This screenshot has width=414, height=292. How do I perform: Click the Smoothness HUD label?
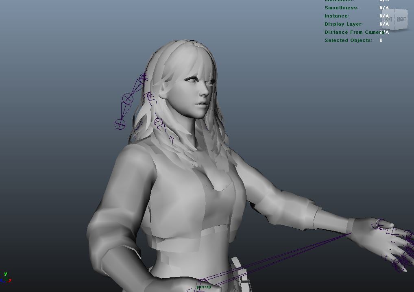point(341,8)
